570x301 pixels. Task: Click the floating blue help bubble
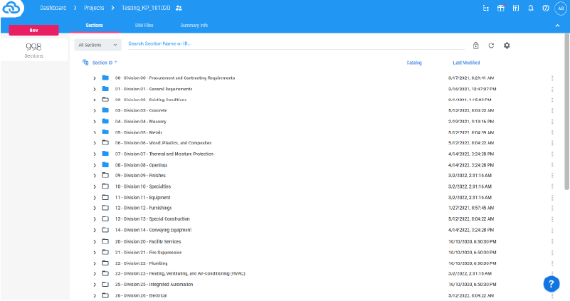point(551,284)
